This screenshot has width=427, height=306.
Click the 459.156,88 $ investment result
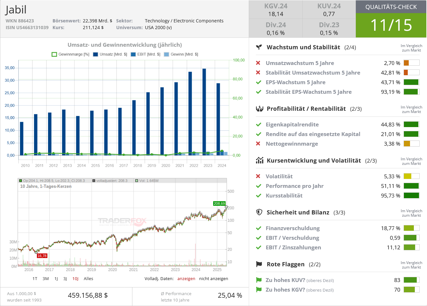click(88, 295)
